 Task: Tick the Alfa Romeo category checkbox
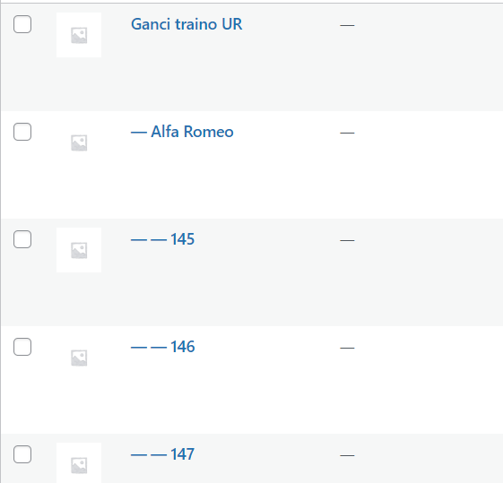click(x=22, y=132)
